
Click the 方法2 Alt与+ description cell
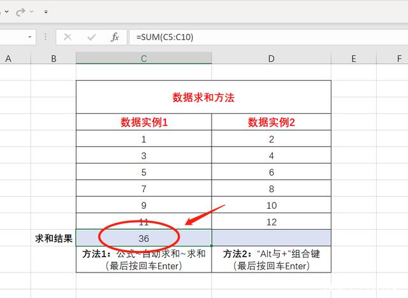(272, 260)
